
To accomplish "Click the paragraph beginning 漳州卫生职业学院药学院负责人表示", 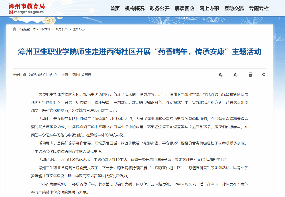I will 140,172.
